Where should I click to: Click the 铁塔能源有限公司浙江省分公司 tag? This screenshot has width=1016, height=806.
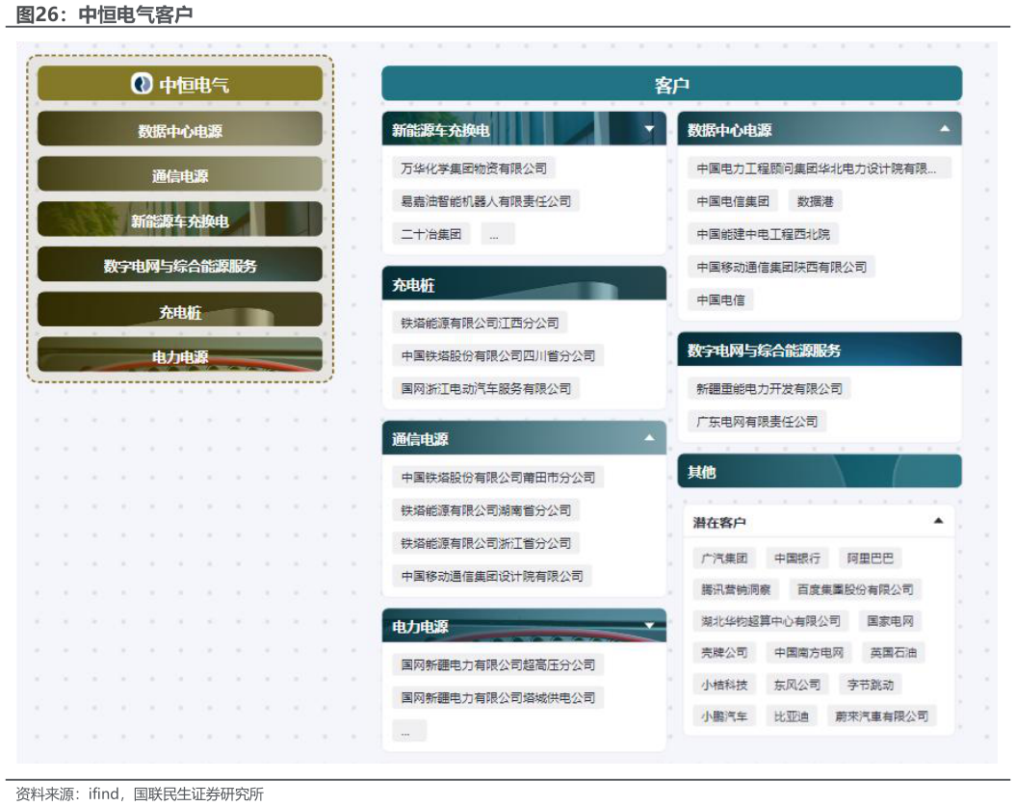[485, 544]
